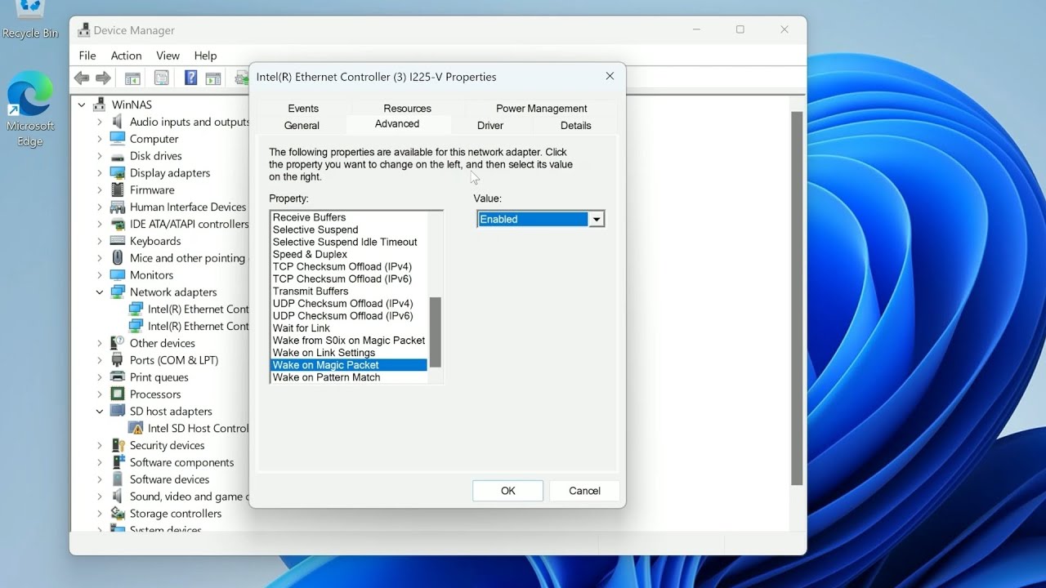Toggle the Show/Hide Action Pane toolbar icon
Image resolution: width=1046 pixels, height=588 pixels.
213,78
